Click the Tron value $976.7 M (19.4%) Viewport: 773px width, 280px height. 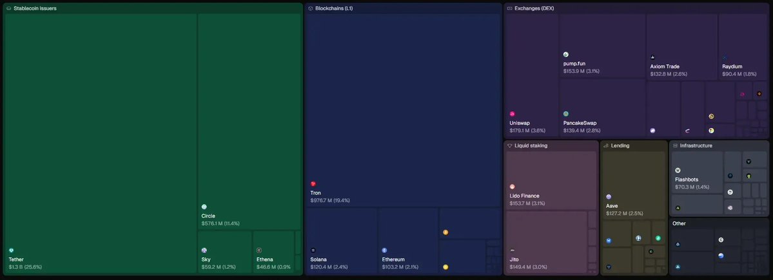(x=330, y=201)
